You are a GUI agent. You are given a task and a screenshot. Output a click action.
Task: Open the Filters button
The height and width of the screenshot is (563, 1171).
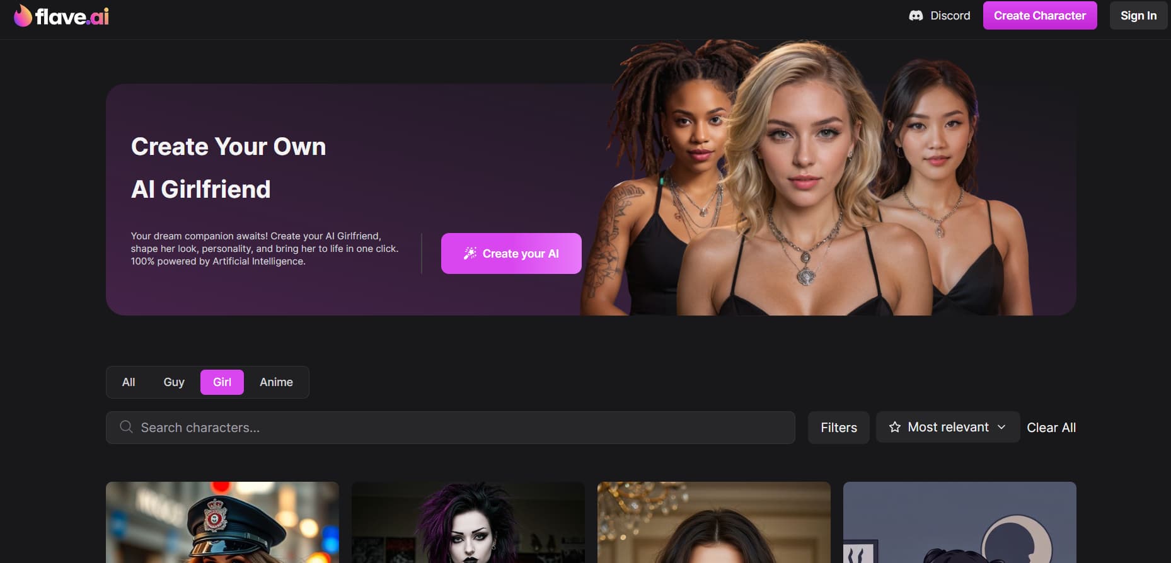[x=839, y=428]
